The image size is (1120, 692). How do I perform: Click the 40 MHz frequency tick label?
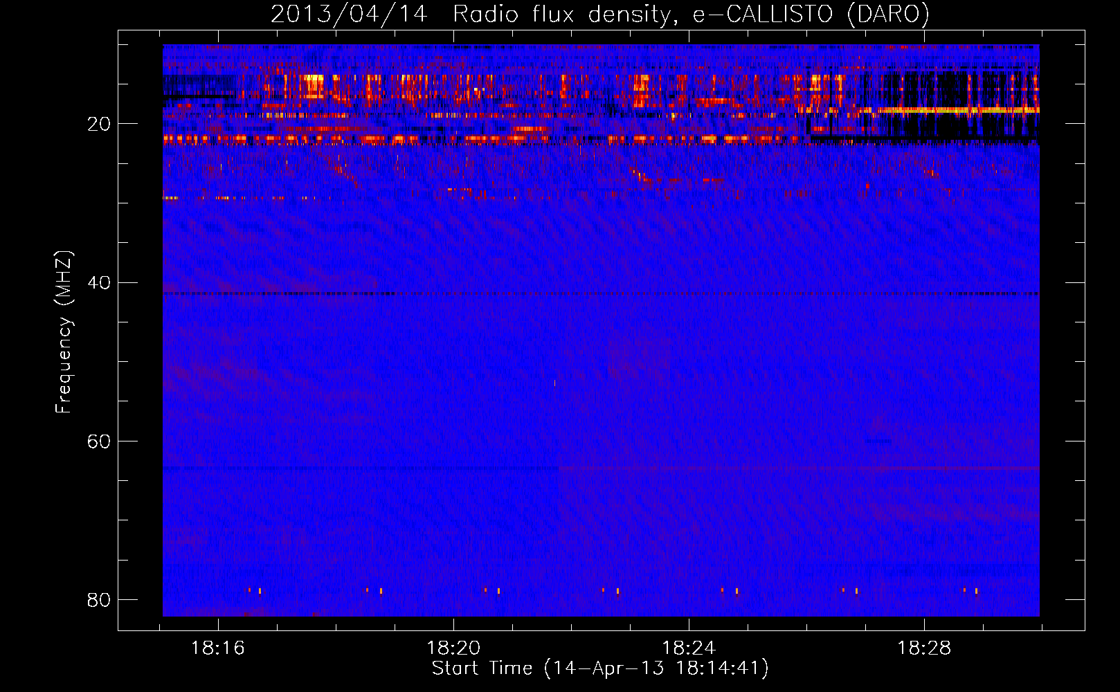(x=99, y=282)
